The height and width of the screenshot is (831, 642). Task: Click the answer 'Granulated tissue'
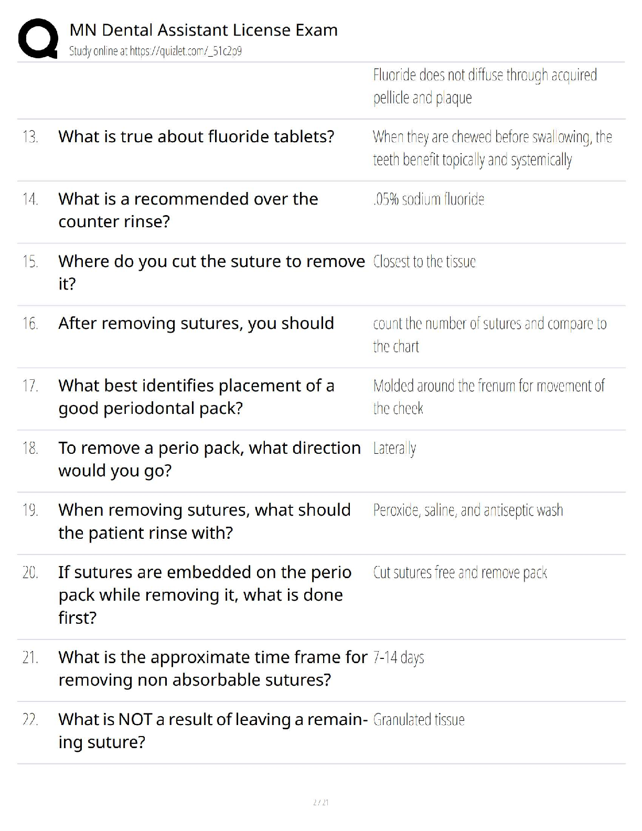click(x=419, y=720)
